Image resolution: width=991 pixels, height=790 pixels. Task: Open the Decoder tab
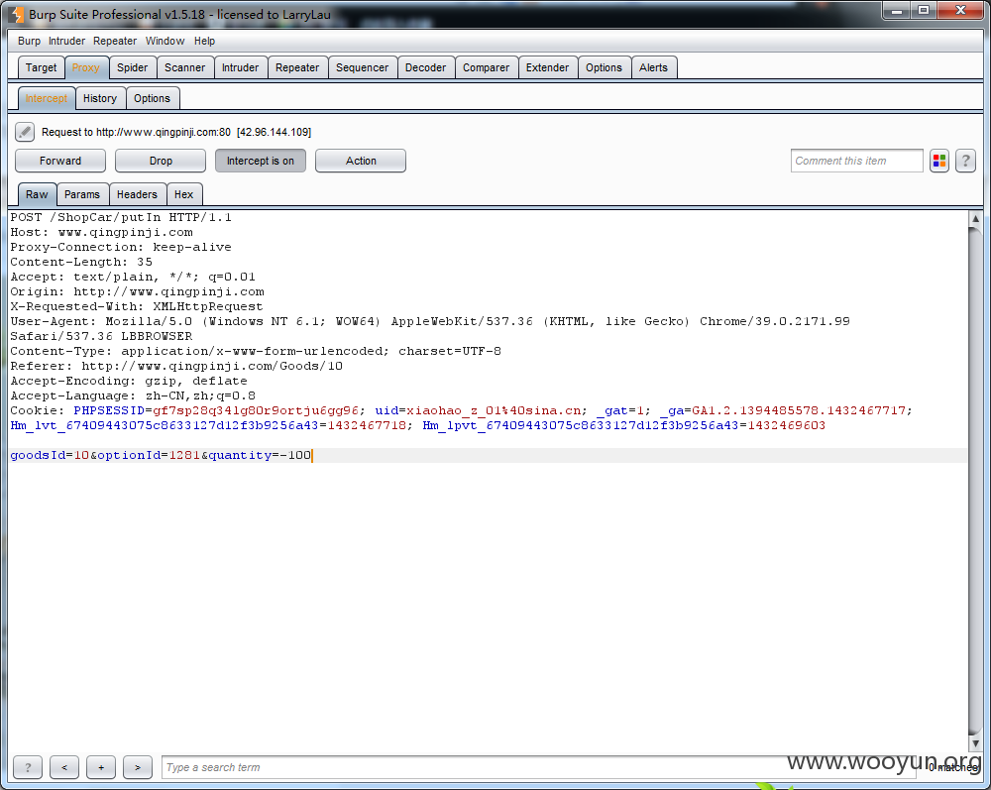click(425, 67)
